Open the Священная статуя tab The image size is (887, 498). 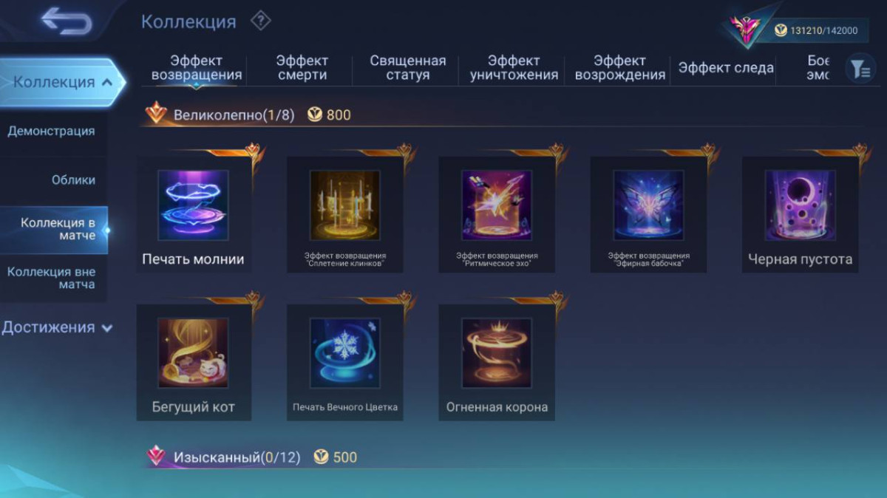[408, 68]
